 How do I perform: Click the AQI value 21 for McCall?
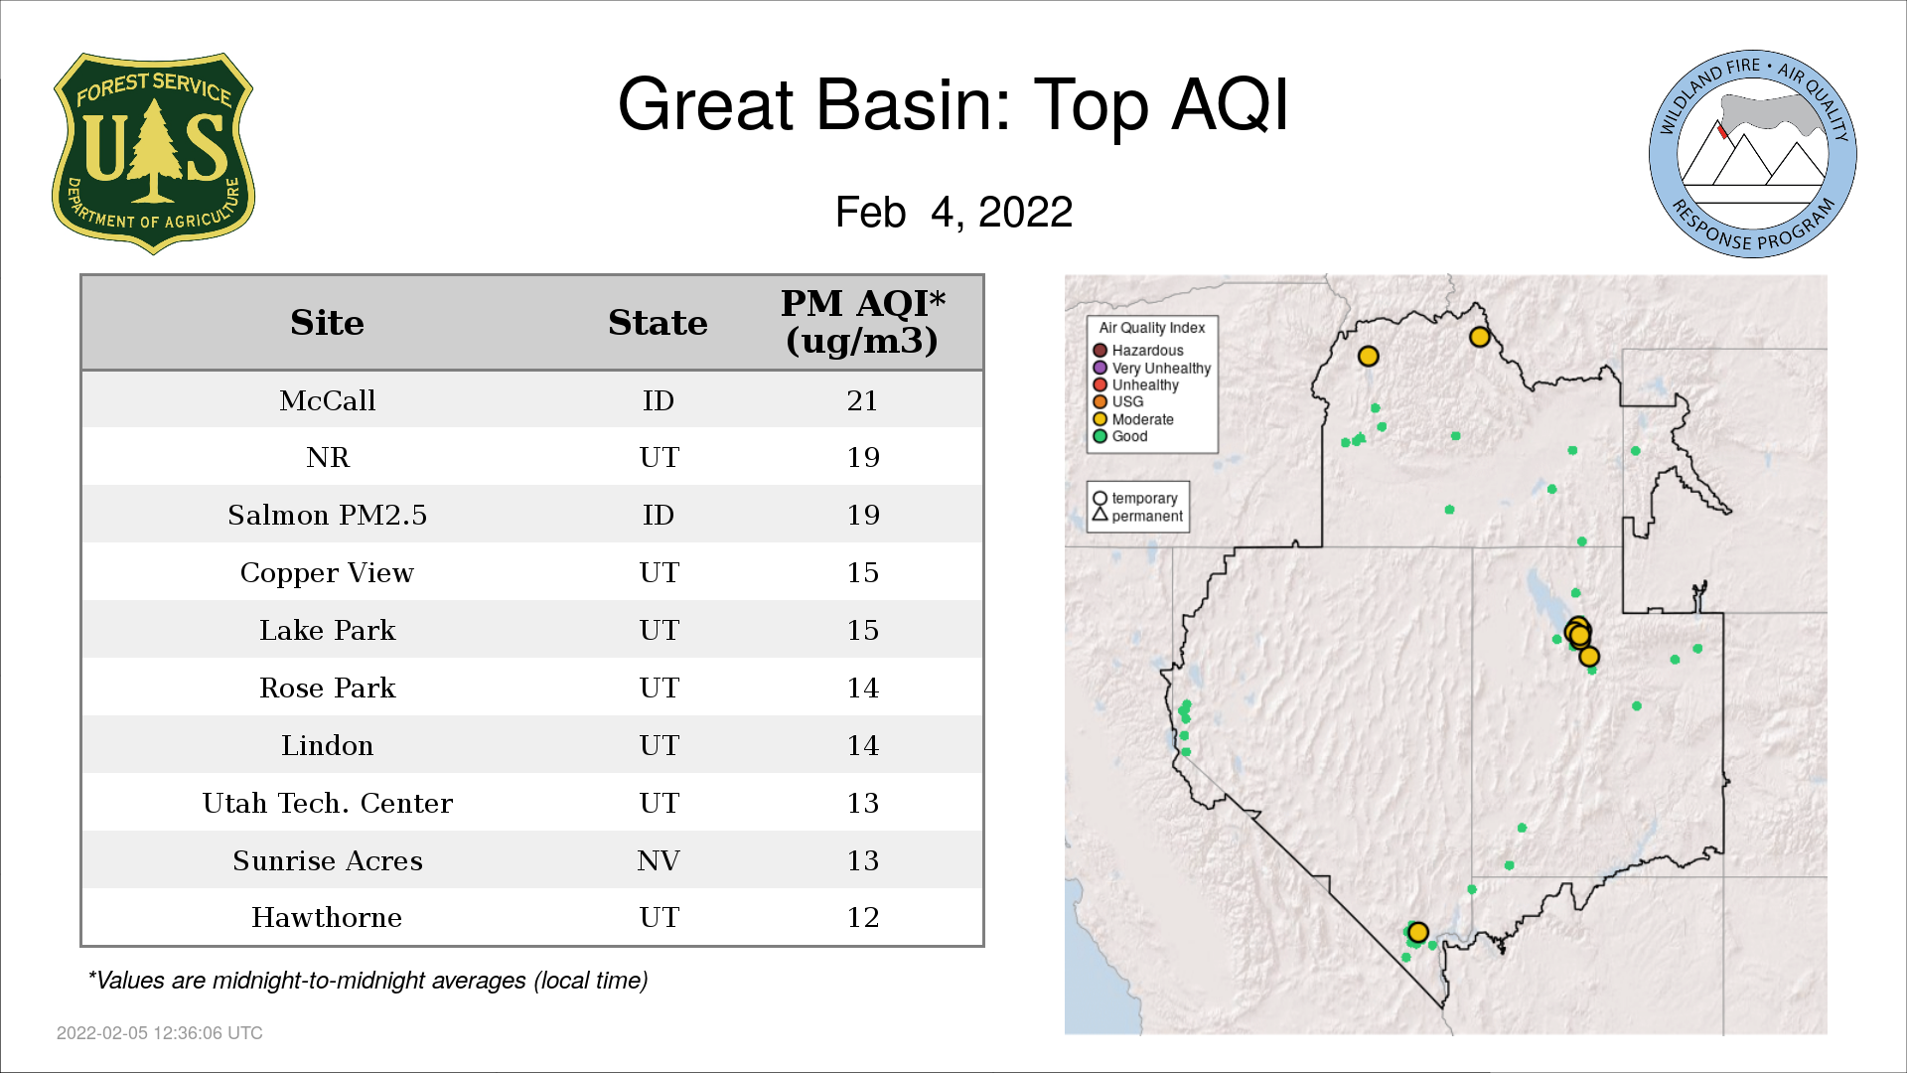click(x=862, y=400)
